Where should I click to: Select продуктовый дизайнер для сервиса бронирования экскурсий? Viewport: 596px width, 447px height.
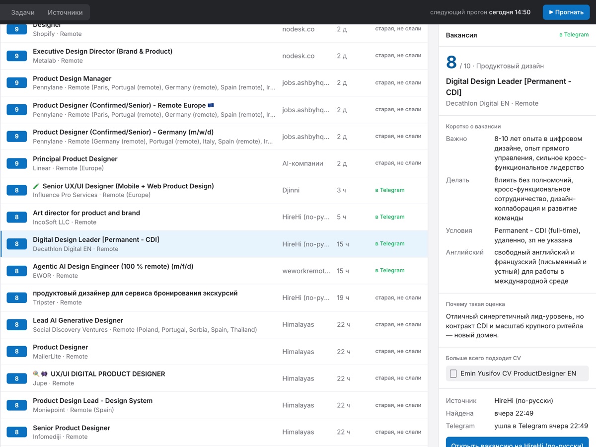(135, 294)
